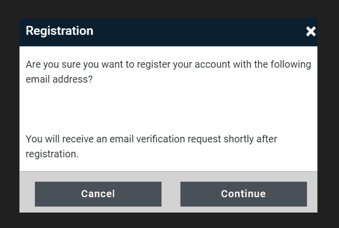The width and height of the screenshot is (339, 228).
Task: Hit the X in the dialog header
Action: 311,32
